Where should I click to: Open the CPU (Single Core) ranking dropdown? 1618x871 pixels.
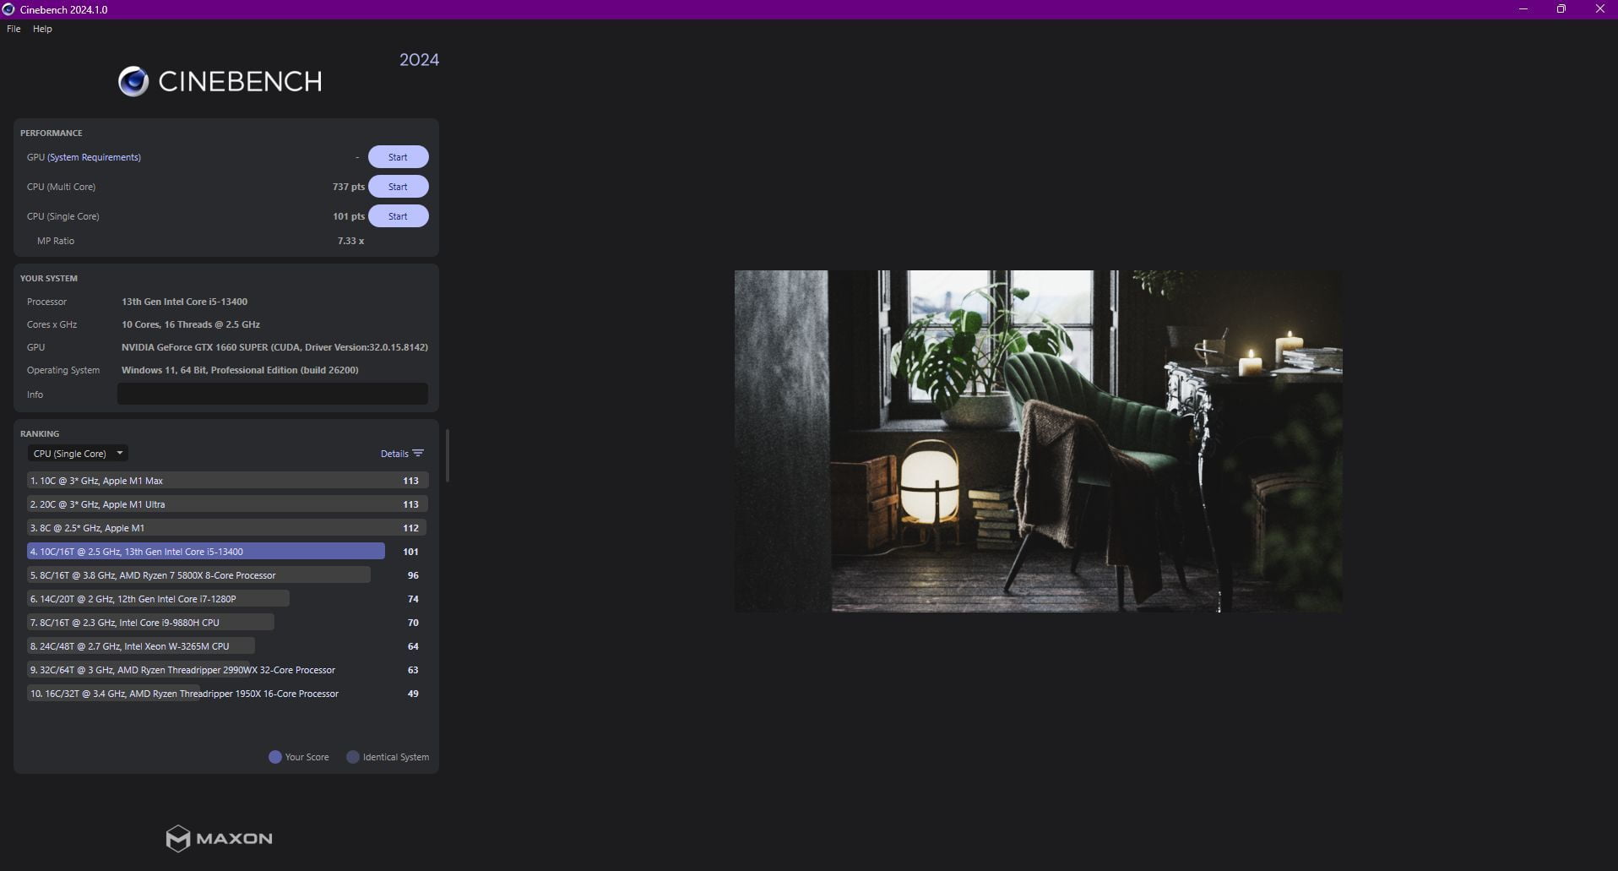(78, 454)
